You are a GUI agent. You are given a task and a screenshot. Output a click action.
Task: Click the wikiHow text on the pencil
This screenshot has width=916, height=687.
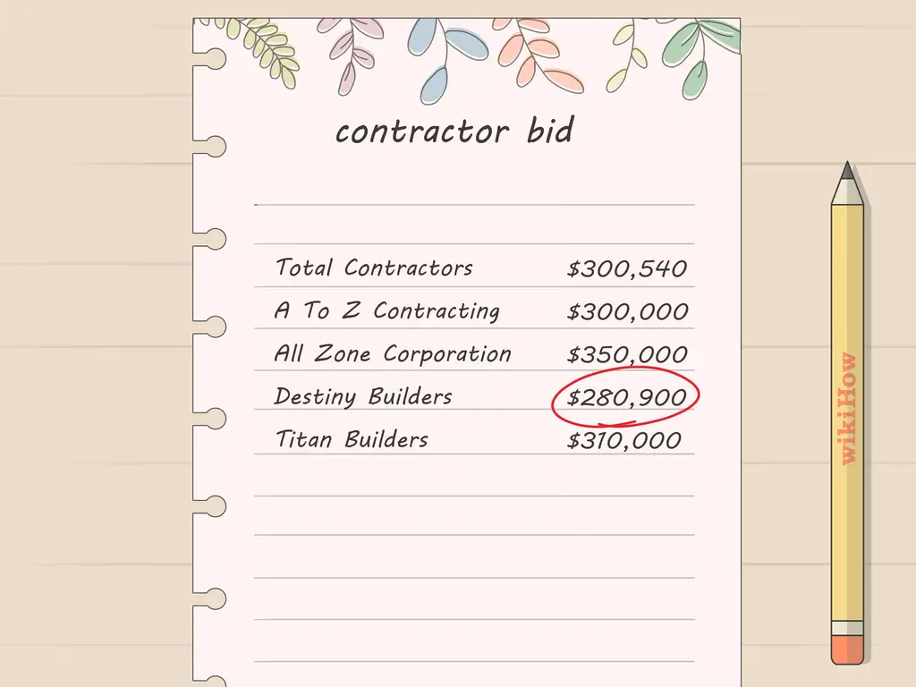[x=848, y=409]
